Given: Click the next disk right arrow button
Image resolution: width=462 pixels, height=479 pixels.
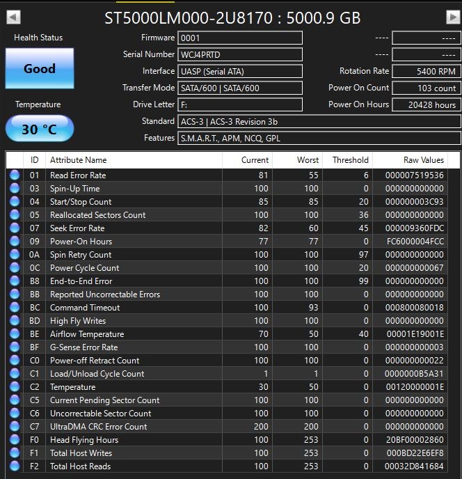Looking at the screenshot, I should tap(453, 17).
